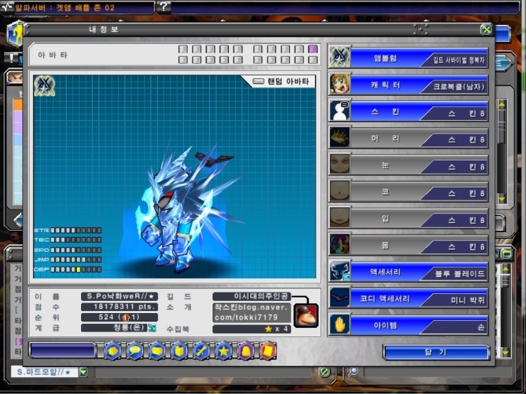Image resolution: width=526 pixels, height=394 pixels.
Task: Click the score value 18178311 pts.
Action: (119, 307)
